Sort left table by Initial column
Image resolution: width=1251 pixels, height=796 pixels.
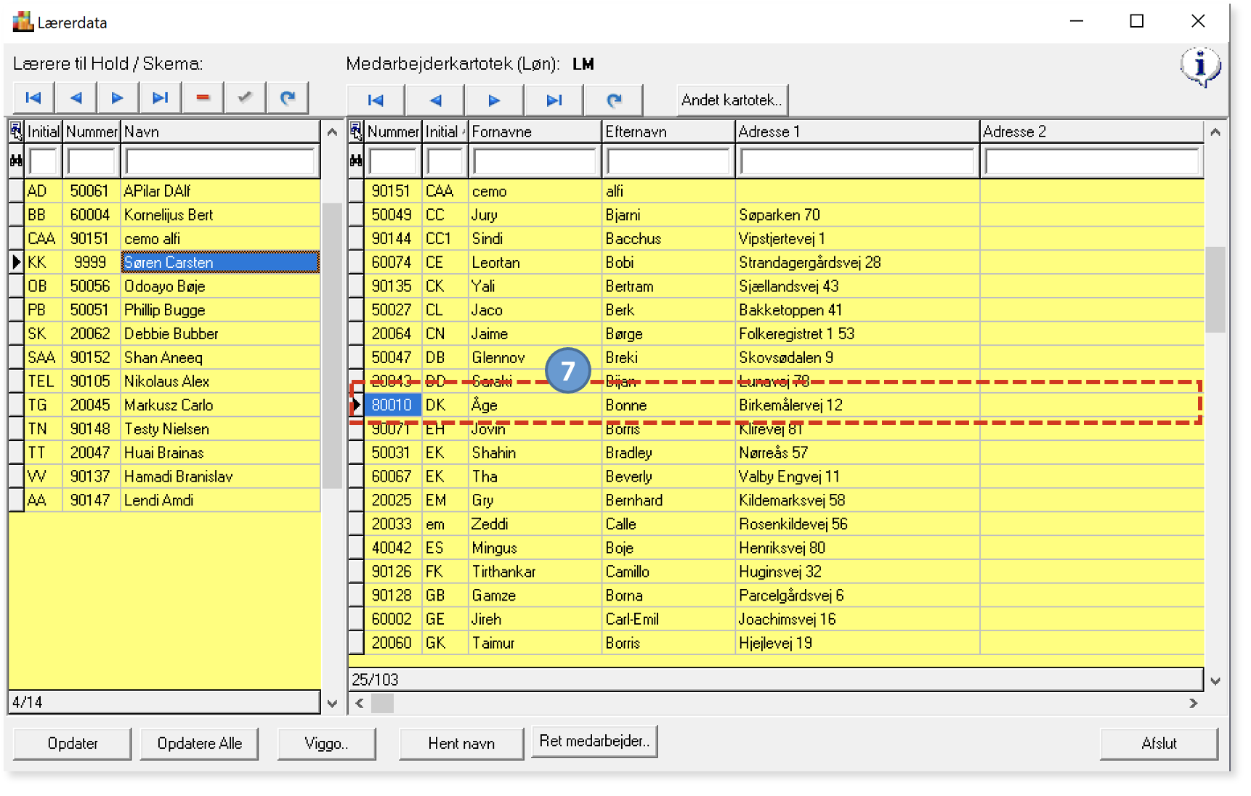click(x=44, y=131)
